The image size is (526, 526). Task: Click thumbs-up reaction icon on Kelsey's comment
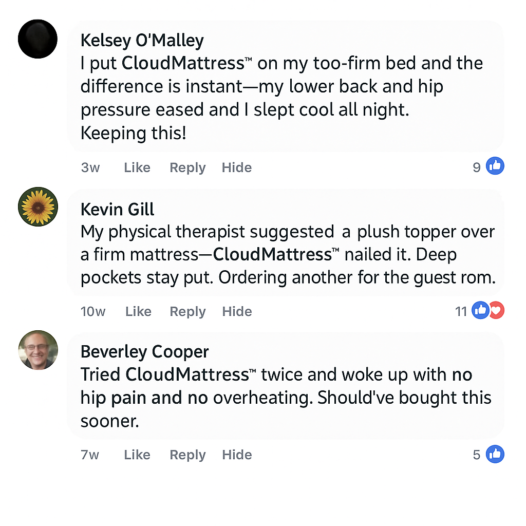pos(495,166)
